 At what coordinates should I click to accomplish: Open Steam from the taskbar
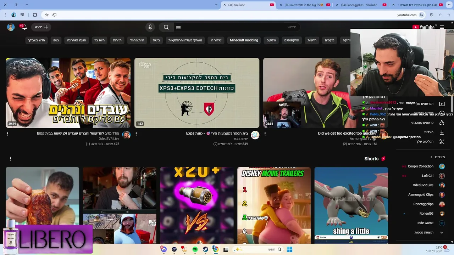click(x=205, y=250)
